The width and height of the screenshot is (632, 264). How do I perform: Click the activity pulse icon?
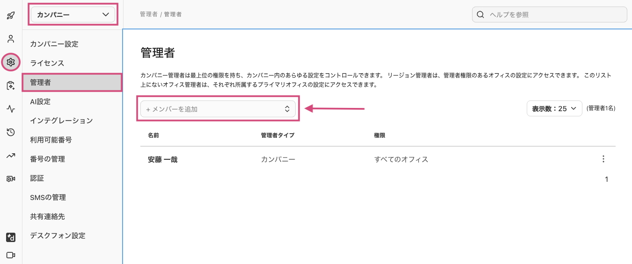pyautogui.click(x=11, y=109)
